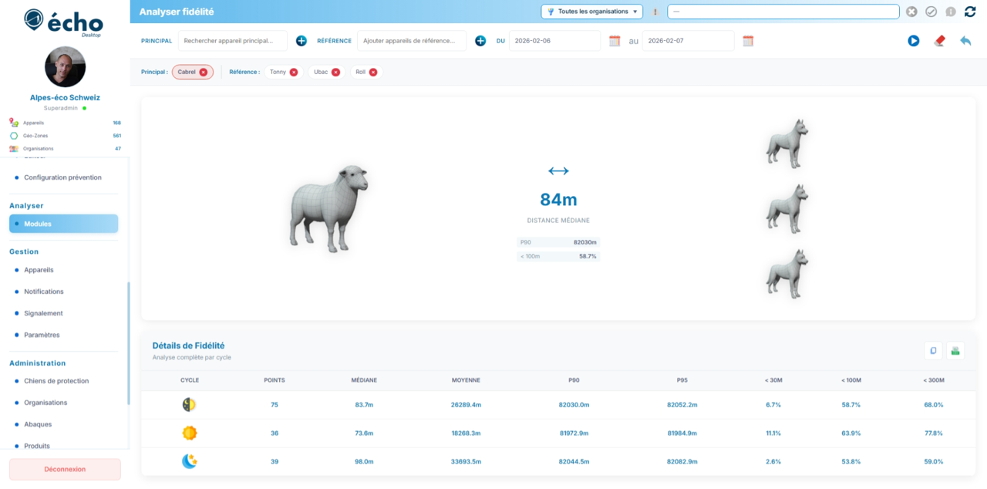Open the calendar picker for the DU date
Screen dimensions: 987x489
(x=613, y=41)
